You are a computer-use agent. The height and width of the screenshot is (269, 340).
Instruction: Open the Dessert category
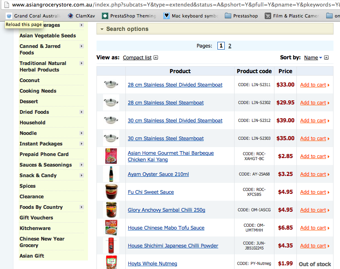29,102
